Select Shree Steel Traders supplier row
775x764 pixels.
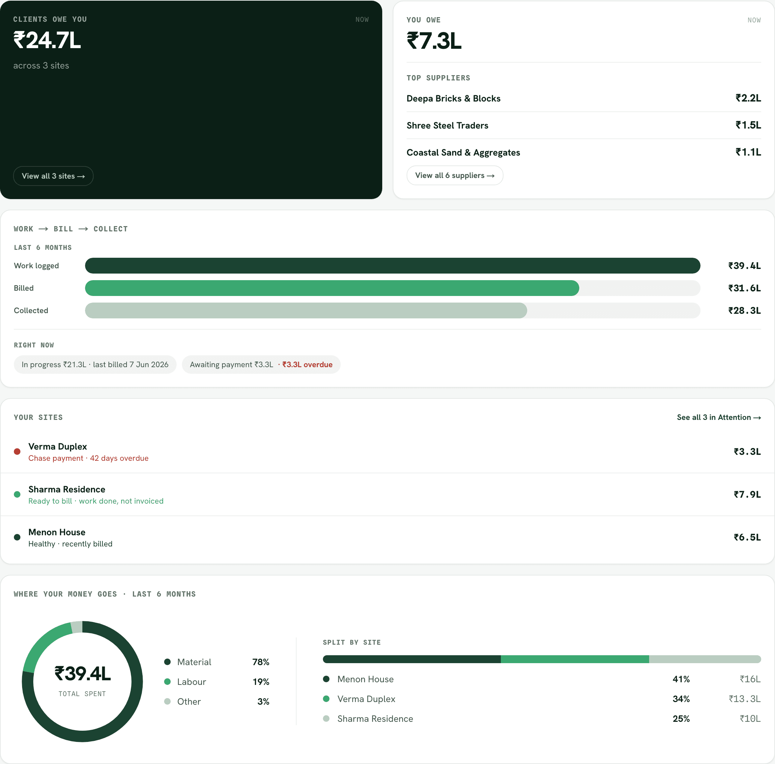[584, 125]
